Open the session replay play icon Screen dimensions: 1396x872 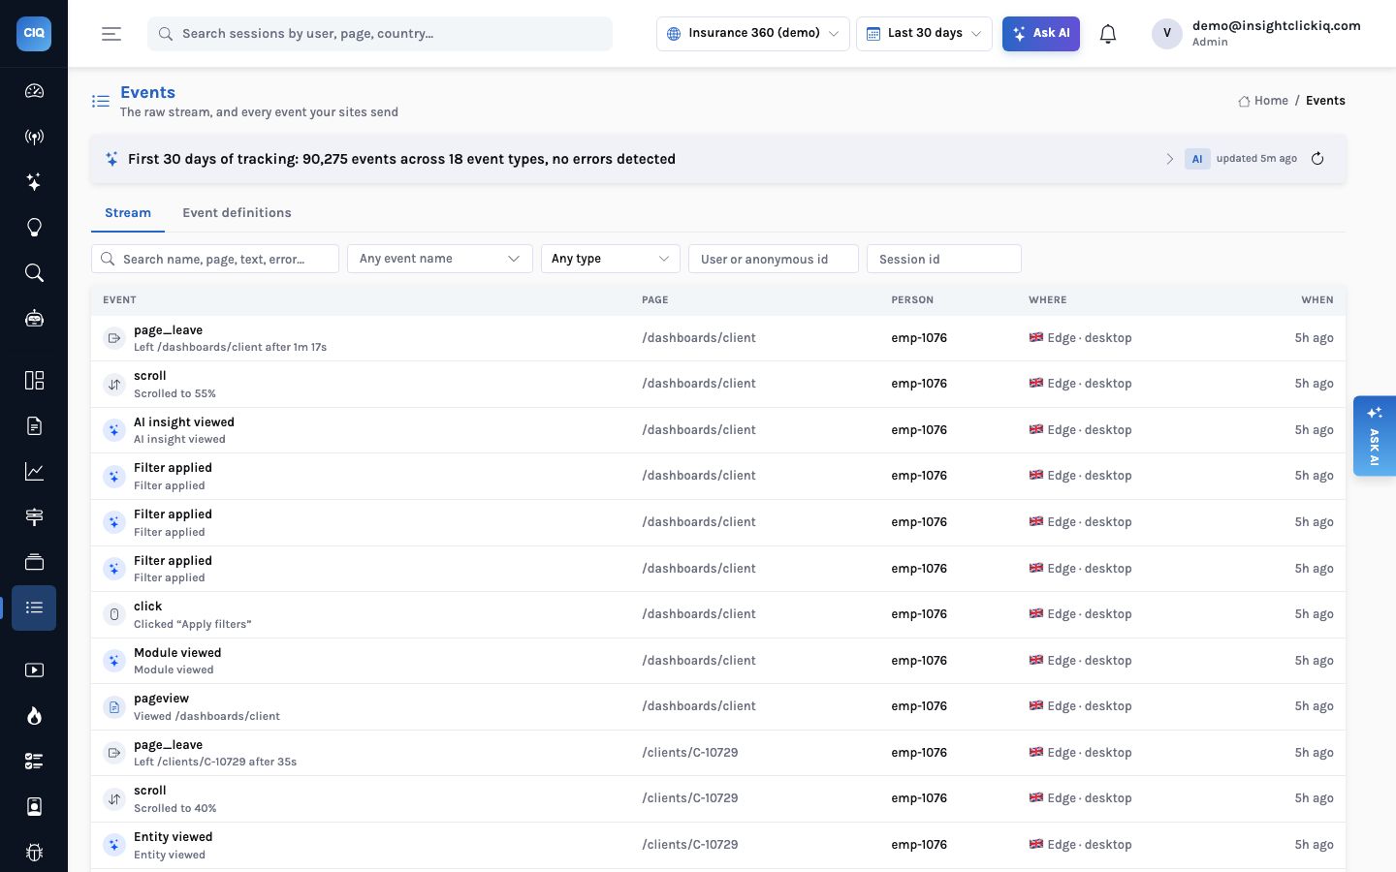point(34,670)
